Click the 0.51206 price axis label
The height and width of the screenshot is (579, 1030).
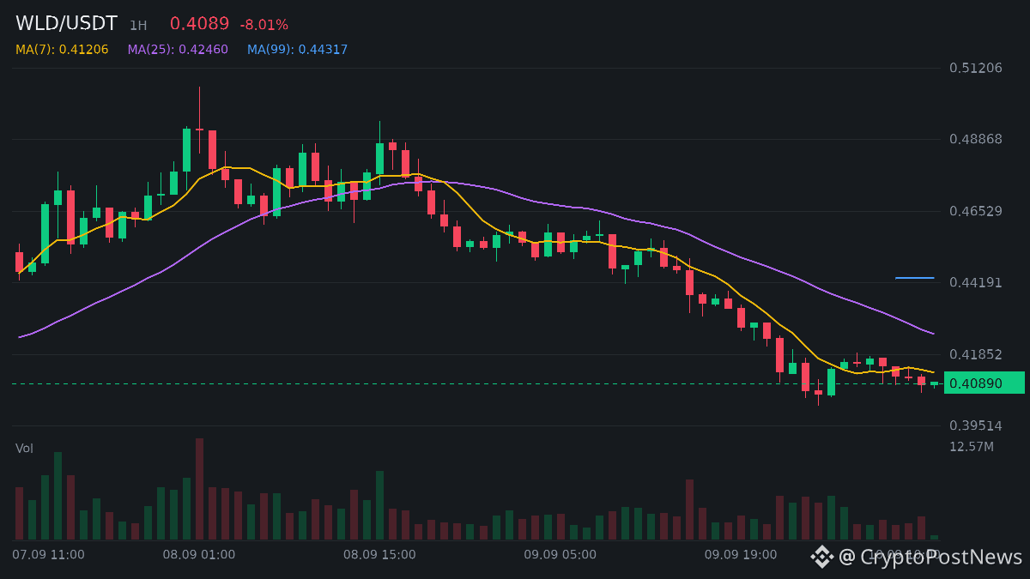click(976, 68)
